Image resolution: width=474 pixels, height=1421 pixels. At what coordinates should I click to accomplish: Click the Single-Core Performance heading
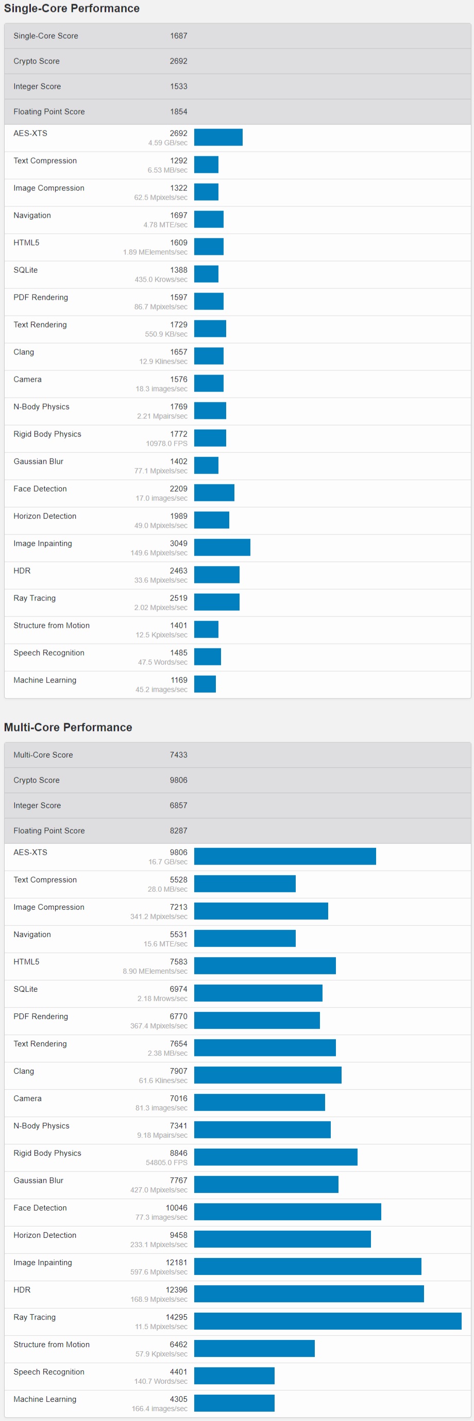[x=72, y=8]
